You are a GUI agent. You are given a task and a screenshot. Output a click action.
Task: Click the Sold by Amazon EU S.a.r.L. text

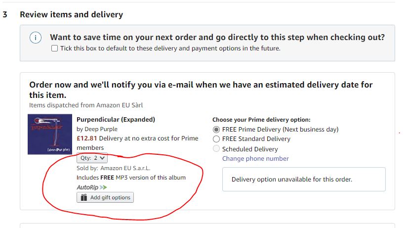[113, 168]
